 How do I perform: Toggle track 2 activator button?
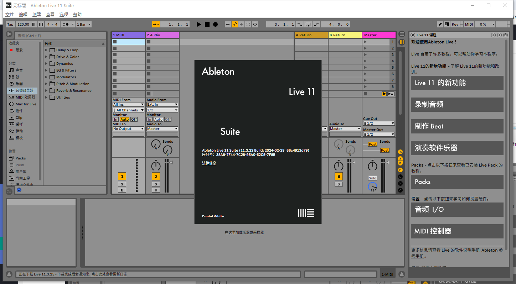156,176
